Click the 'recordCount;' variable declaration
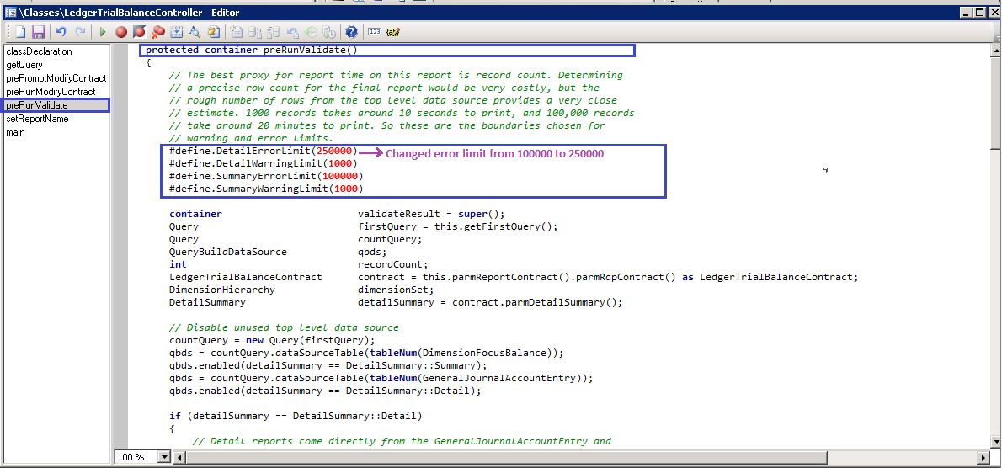Image resolution: width=1002 pixels, height=468 pixels. tap(393, 264)
